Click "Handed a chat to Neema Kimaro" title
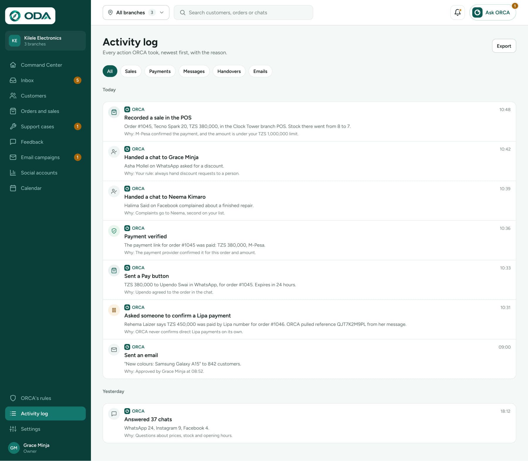Viewport: 528px width, 461px height. point(165,197)
